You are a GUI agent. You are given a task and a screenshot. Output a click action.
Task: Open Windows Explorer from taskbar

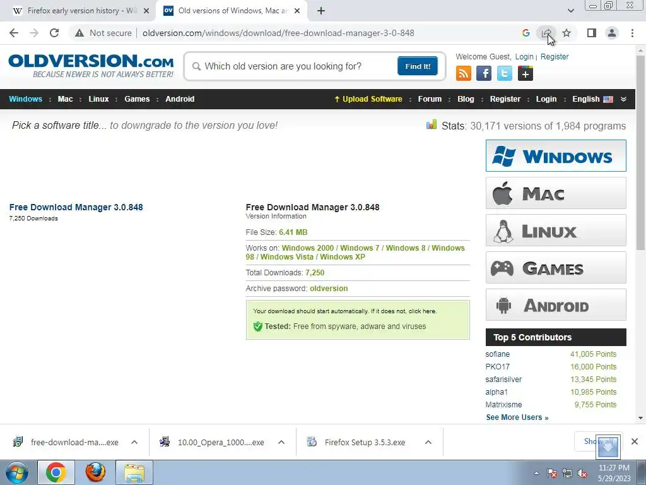(x=134, y=472)
